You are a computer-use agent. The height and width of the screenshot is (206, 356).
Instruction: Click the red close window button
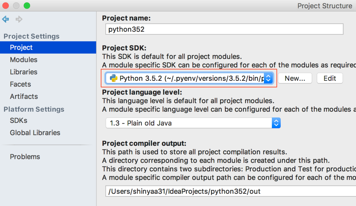click(x=6, y=6)
